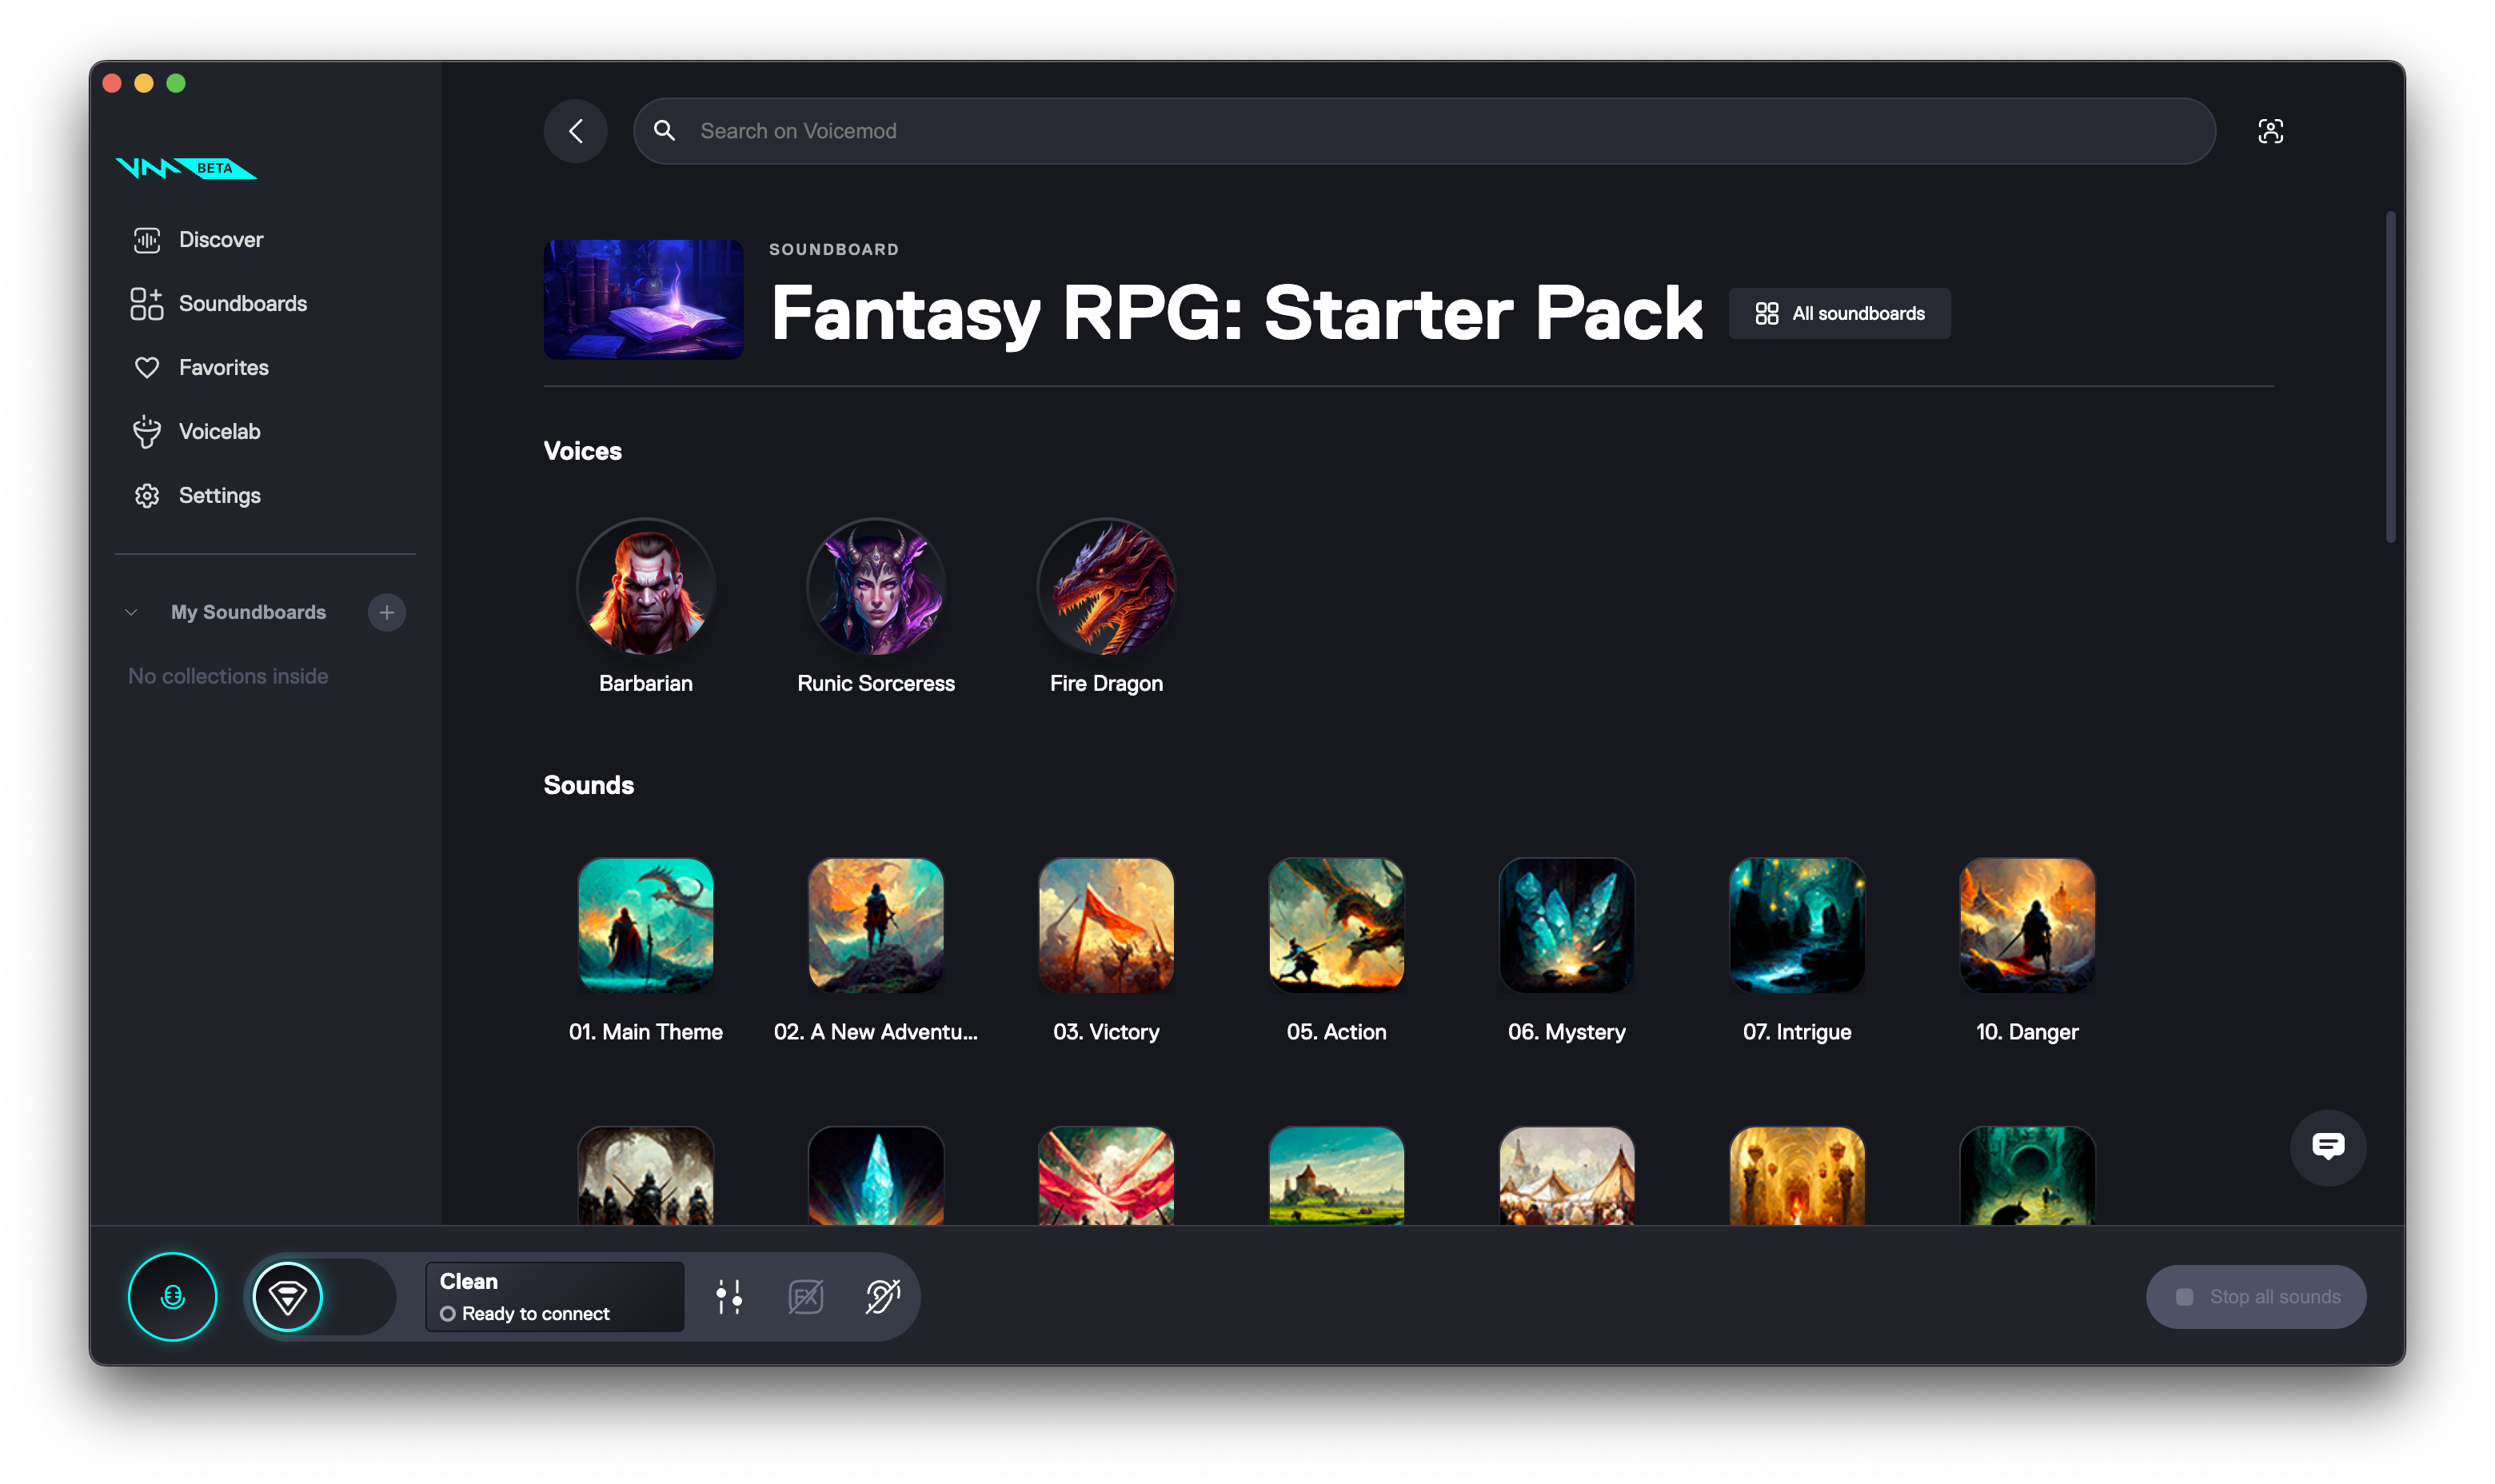Go back with the arrow button
The height and width of the screenshot is (1484, 2495).
click(576, 131)
